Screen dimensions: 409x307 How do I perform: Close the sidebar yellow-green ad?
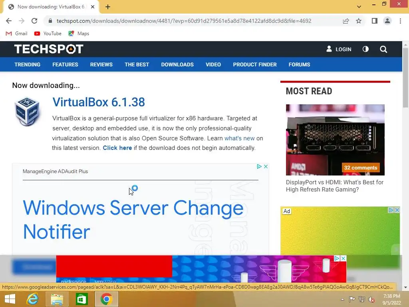click(x=397, y=210)
